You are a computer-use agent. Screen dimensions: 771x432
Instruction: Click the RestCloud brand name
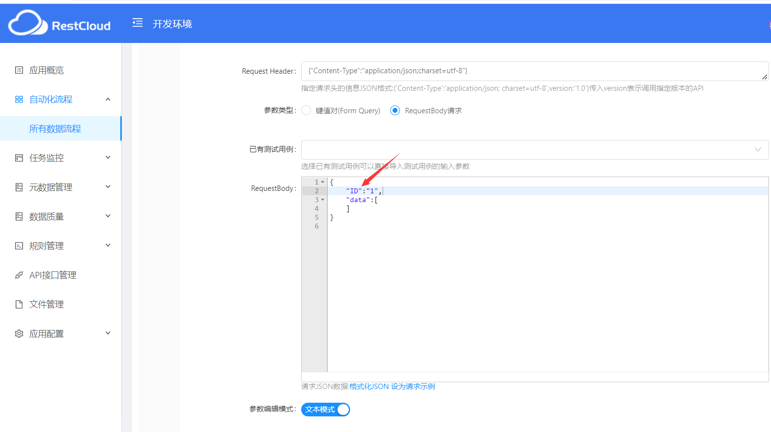pos(81,26)
